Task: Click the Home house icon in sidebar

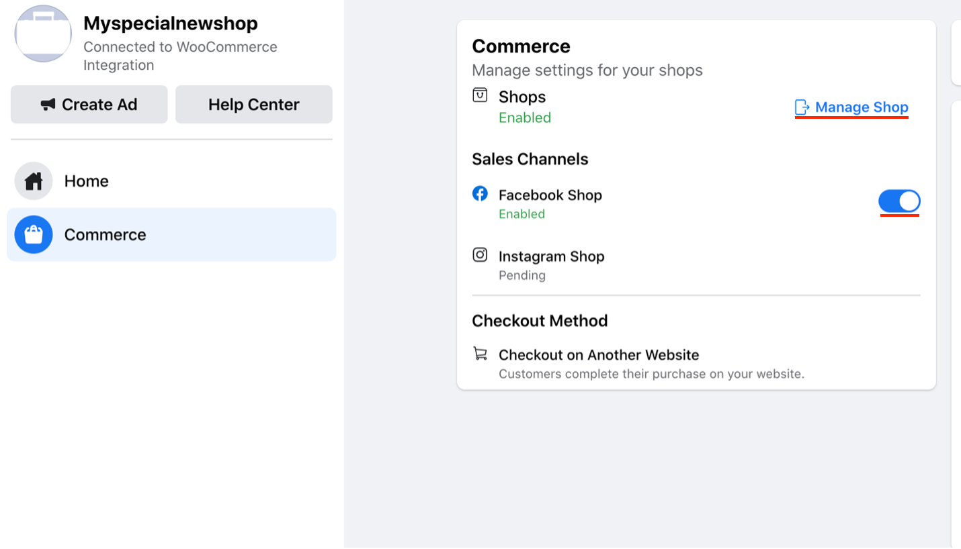Action: [34, 181]
